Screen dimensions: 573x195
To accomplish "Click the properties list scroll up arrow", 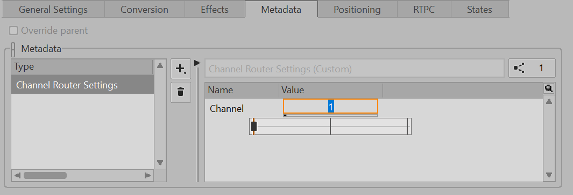I will pyautogui.click(x=548, y=101).
